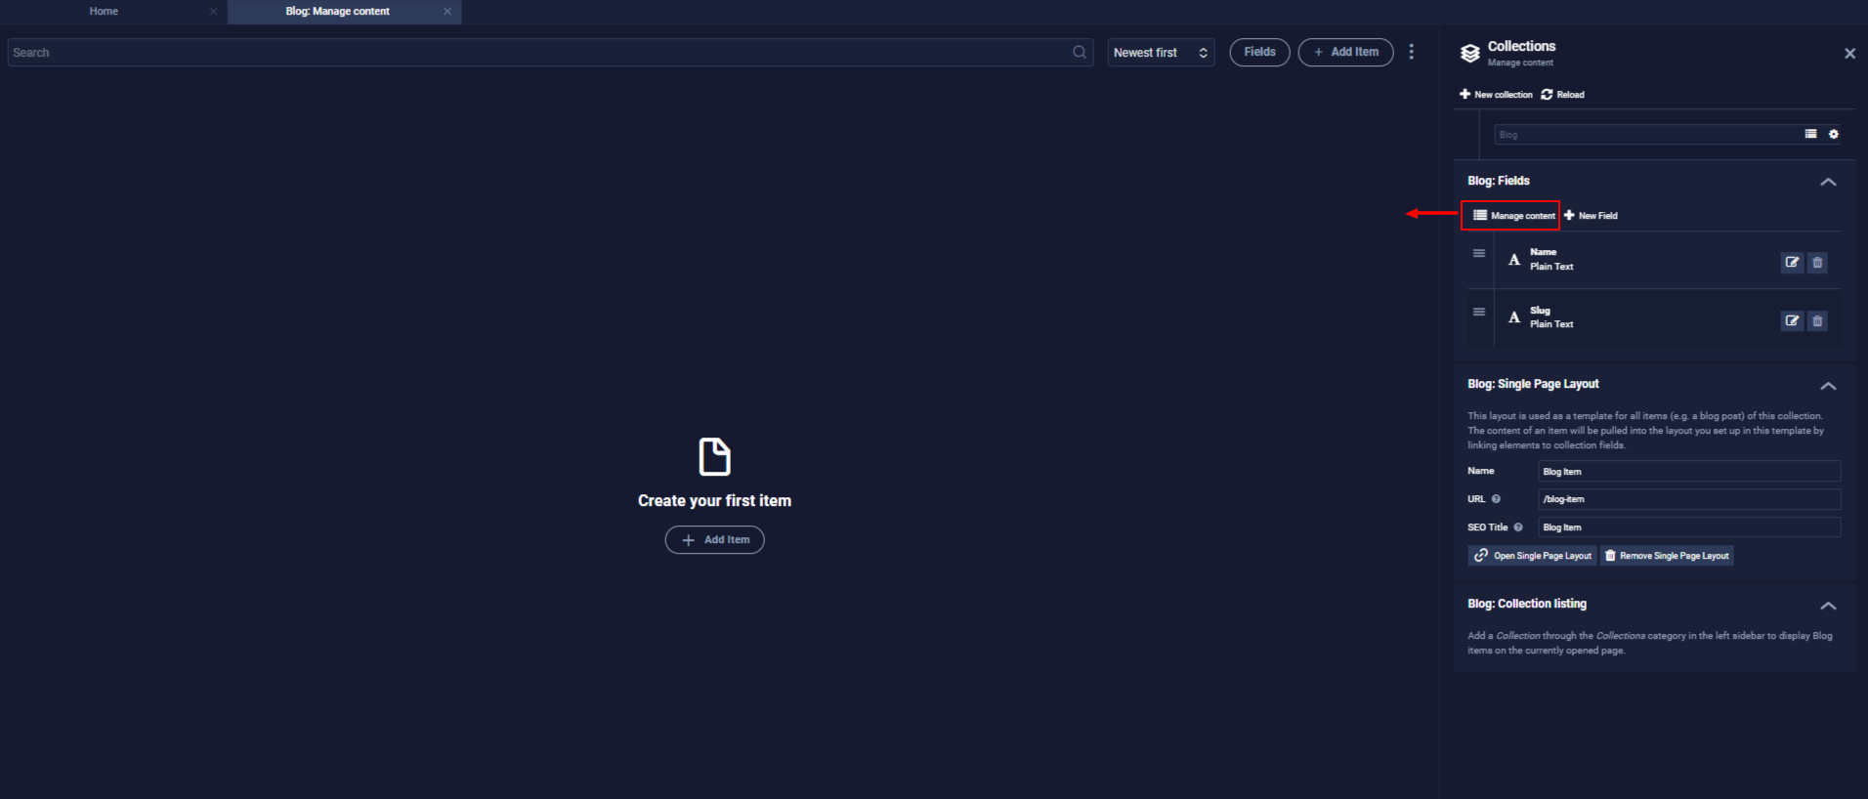Screen dimensions: 1868x799
Task: Close the Home tab
Action: coord(213,12)
